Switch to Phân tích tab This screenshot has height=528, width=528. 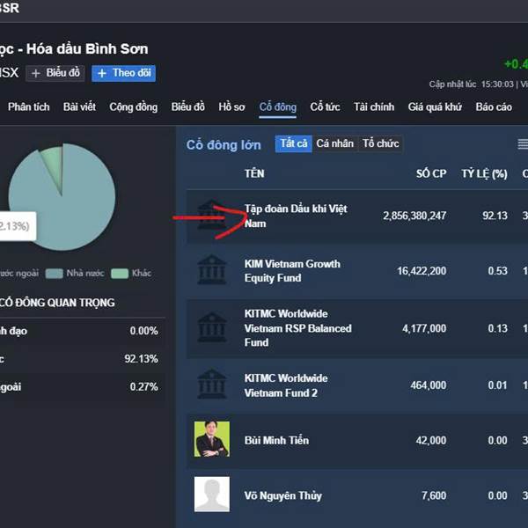point(29,106)
